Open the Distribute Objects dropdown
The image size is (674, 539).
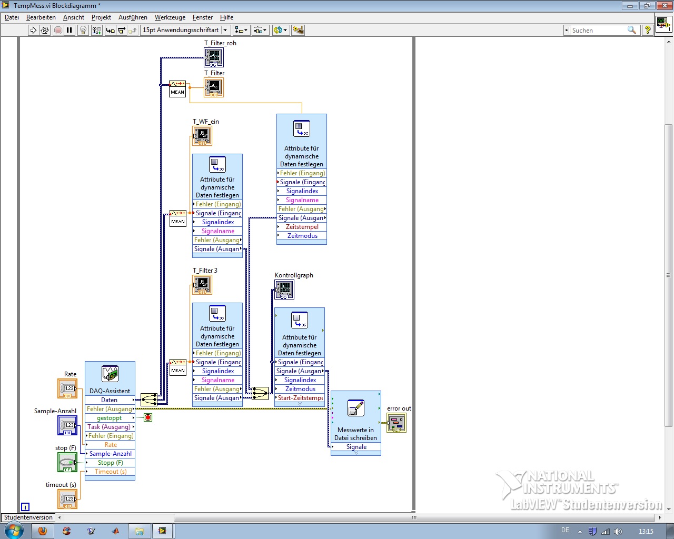[261, 30]
